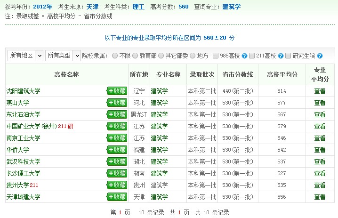
Task: Click the 高校名称 column header
Action: [x=66, y=74]
